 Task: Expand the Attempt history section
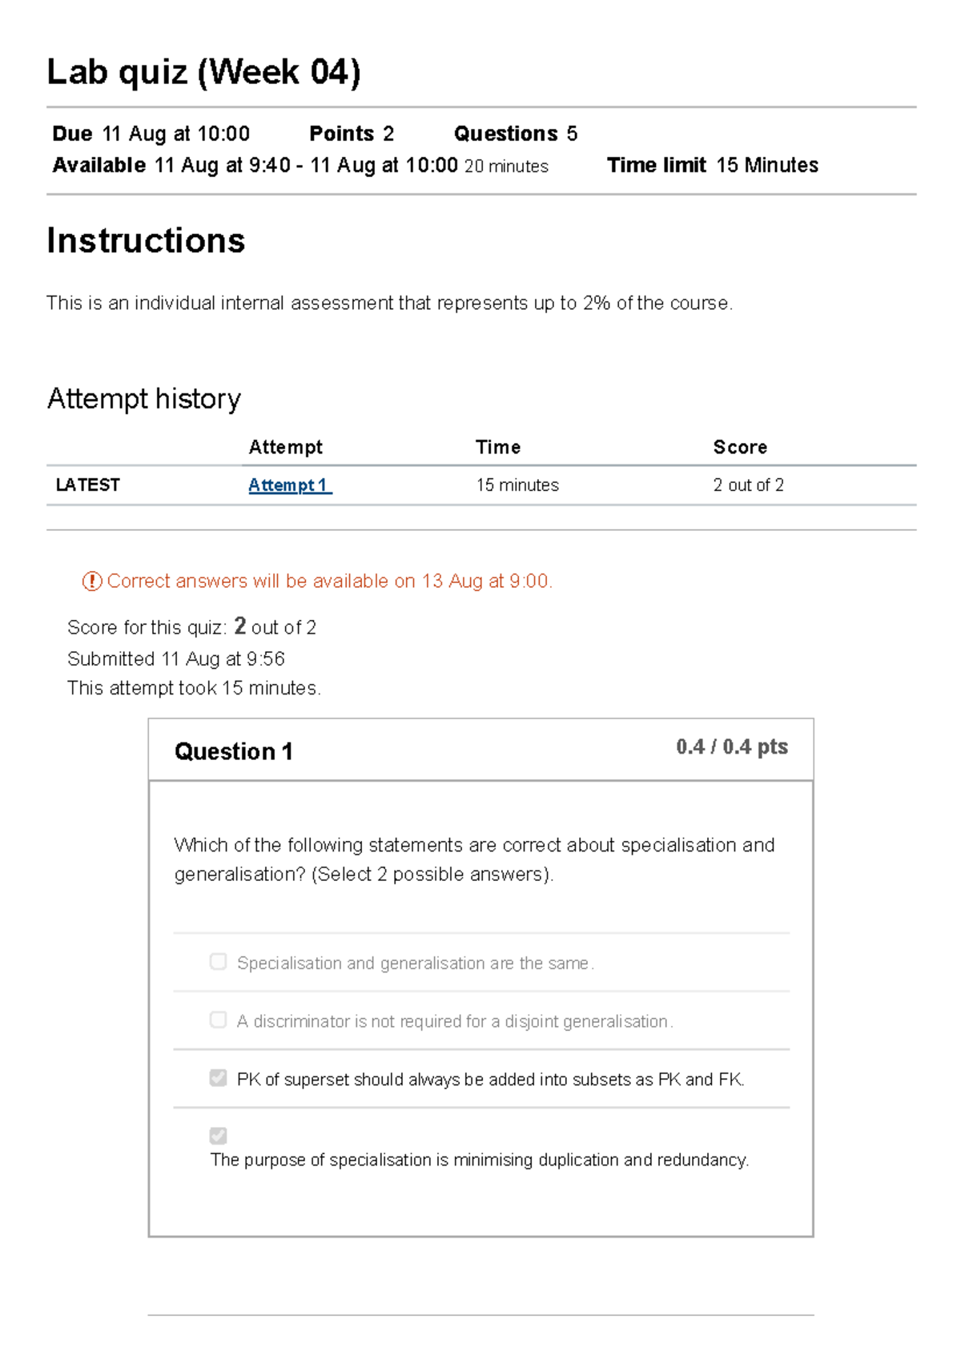144,398
